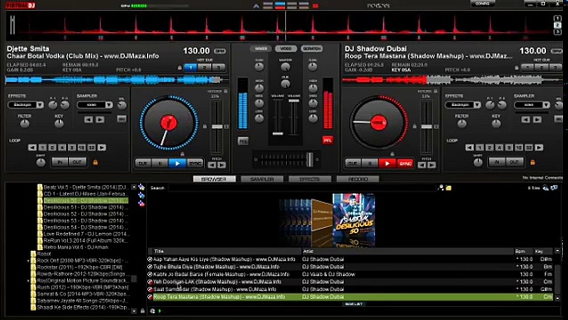Image resolution: width=568 pixels, height=320 pixels.
Task: Toggle the left deck orange loop lock icon
Action: 95,162
